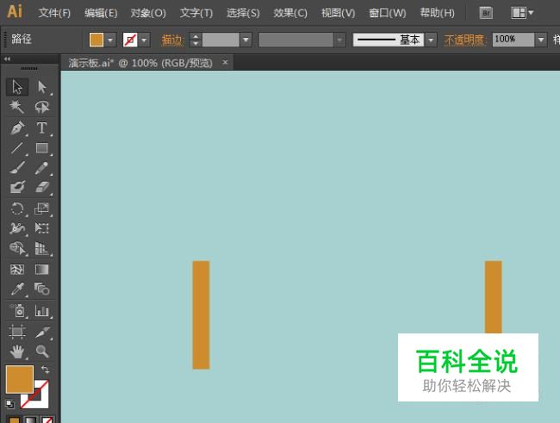Select the Eraser tool
Image resolution: width=560 pixels, height=423 pixels.
click(42, 187)
